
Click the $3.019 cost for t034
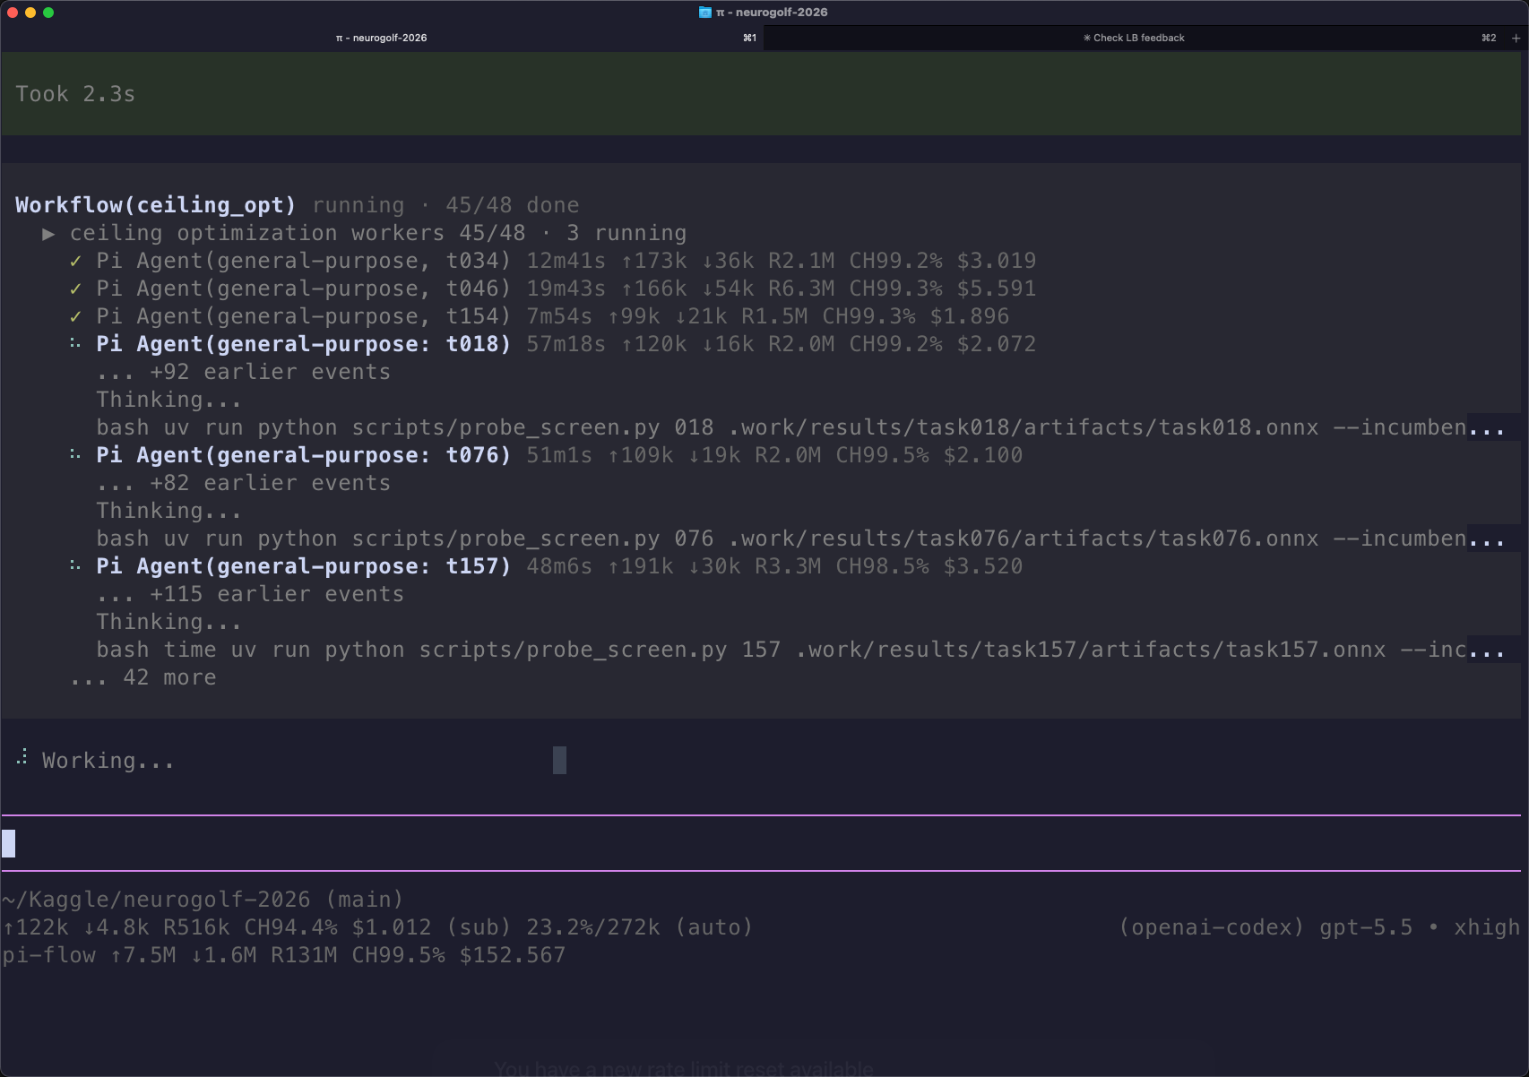click(x=996, y=261)
